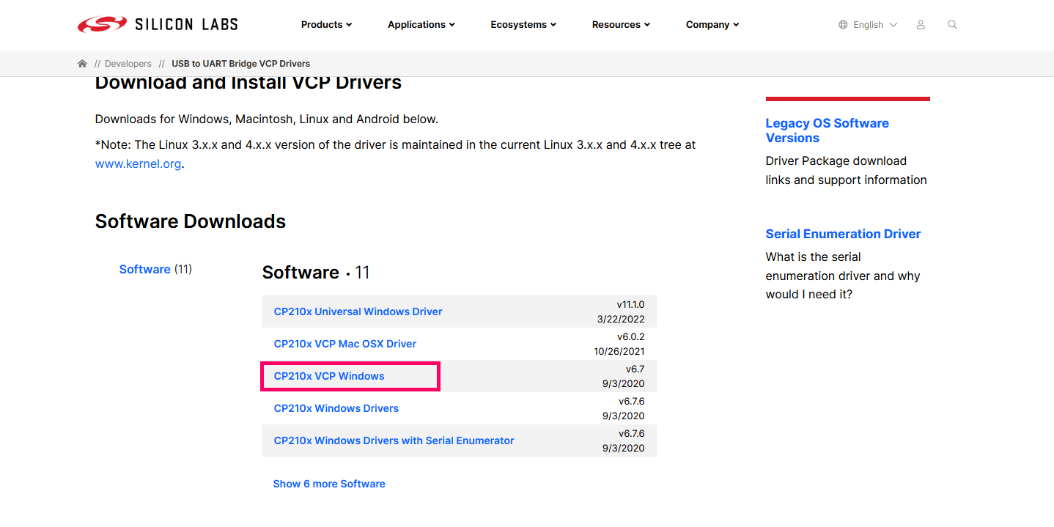Download CP210x Windows Drivers with Serial Enumerator

(394, 441)
